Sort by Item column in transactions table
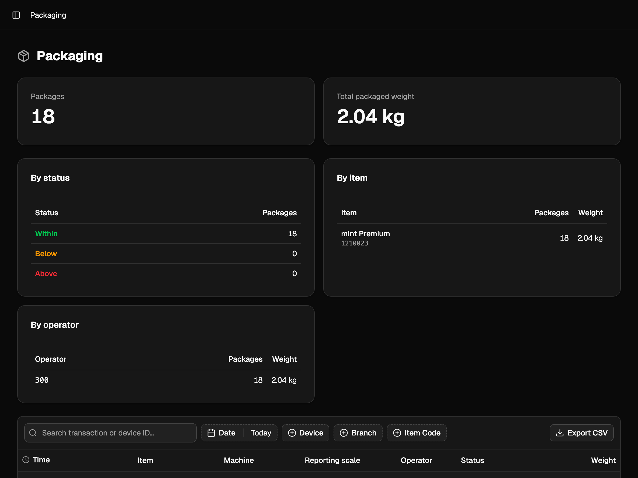The height and width of the screenshot is (478, 638). 145,460
